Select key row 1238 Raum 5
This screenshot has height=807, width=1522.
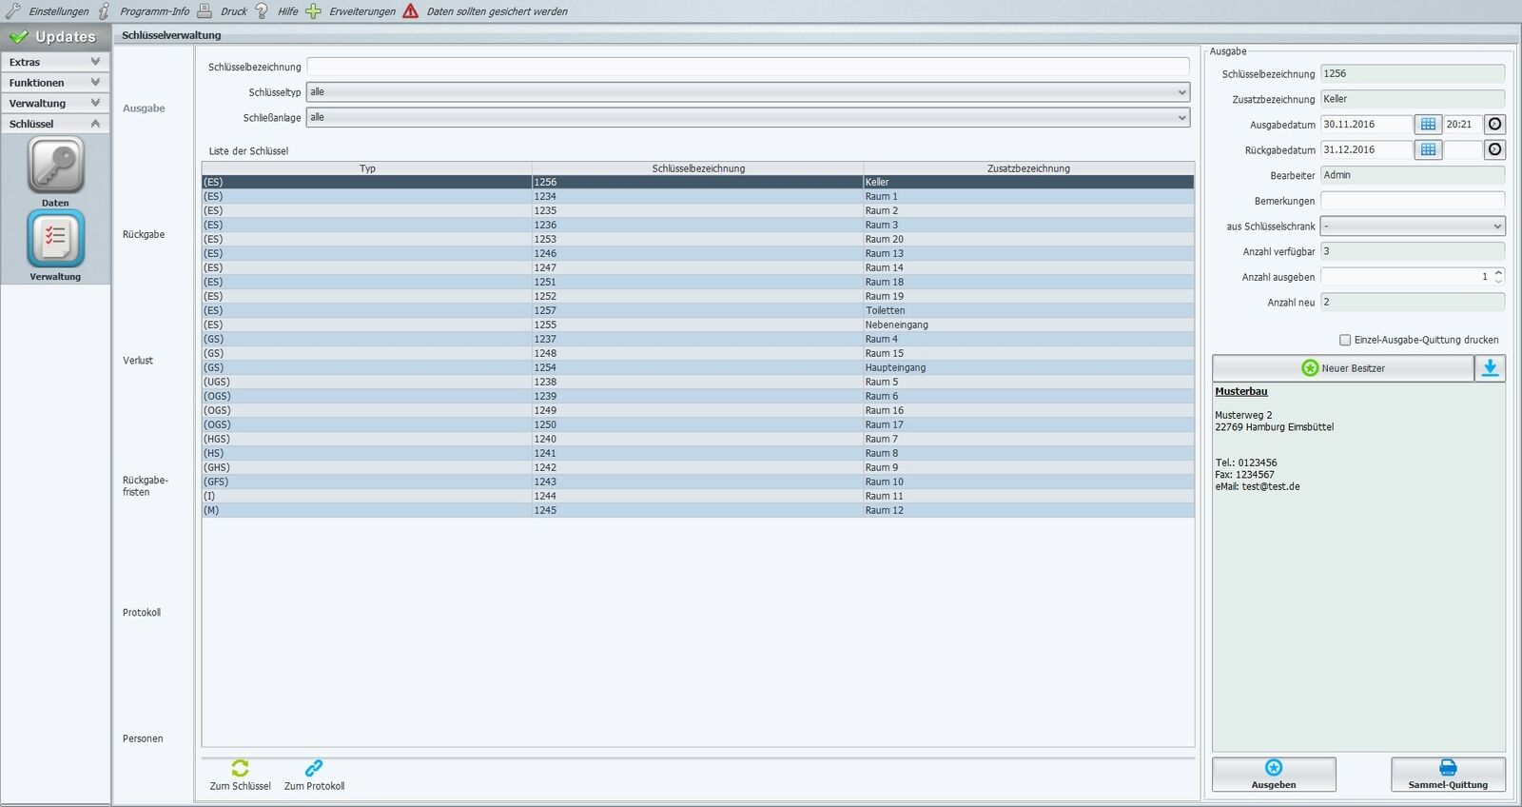698,382
